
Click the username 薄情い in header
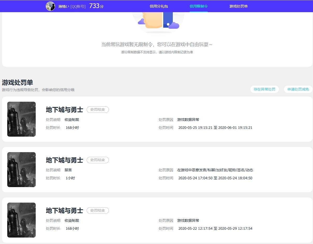click(x=64, y=6)
